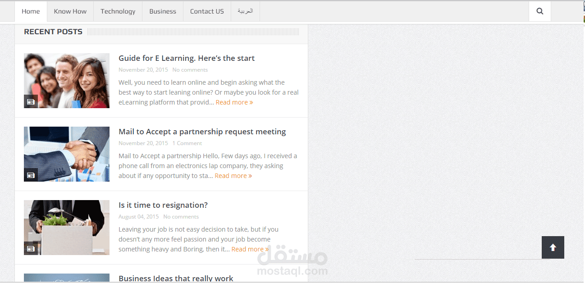Click 'No comments' under E Learning post
This screenshot has width=585, height=283.
(190, 70)
